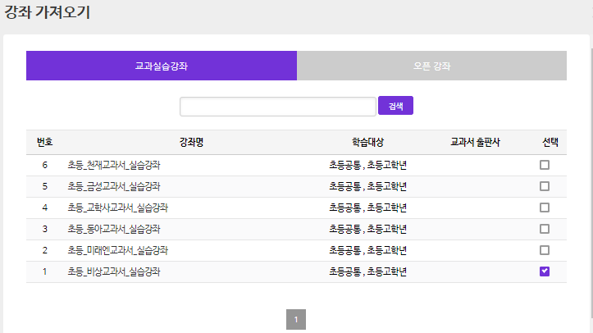
Task: Select the course name 초등_교학사교과서_실습강좌
Action: (x=117, y=208)
